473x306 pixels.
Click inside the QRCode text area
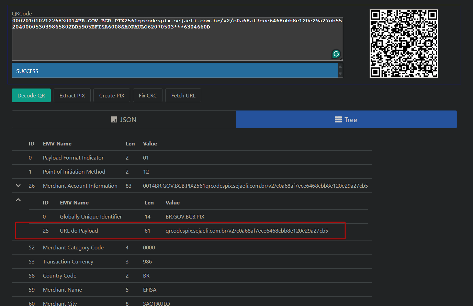177,39
